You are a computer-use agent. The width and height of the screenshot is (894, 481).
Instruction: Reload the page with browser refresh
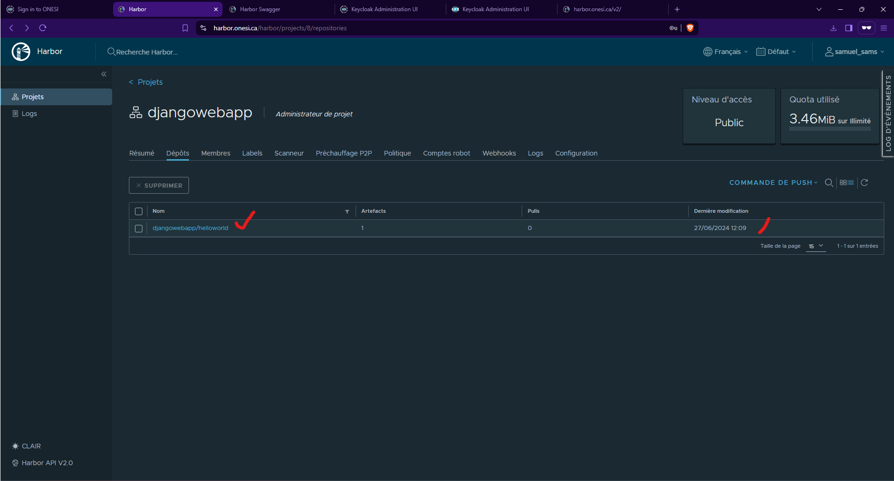[43, 28]
